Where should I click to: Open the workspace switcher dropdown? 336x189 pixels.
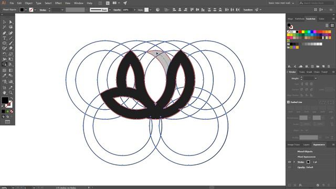(281, 3)
